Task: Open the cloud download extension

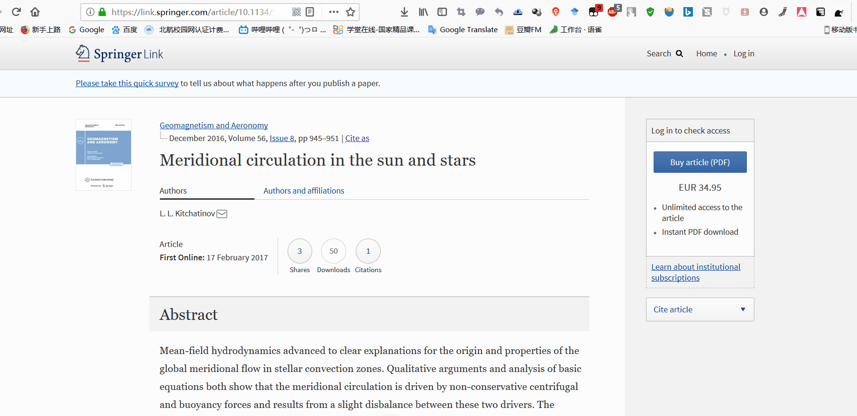Action: (x=518, y=12)
